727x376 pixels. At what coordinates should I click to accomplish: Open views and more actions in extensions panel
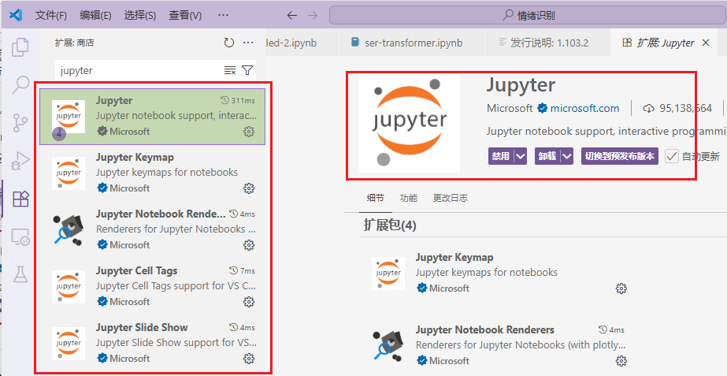click(249, 43)
